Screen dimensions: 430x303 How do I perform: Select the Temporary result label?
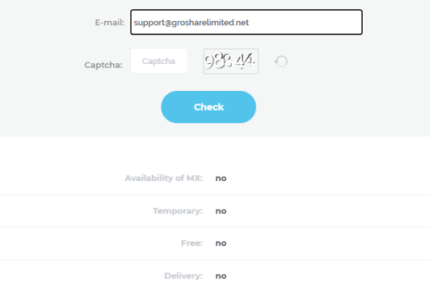tap(177, 211)
